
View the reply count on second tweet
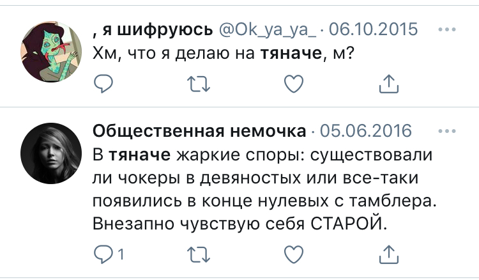click(x=119, y=254)
